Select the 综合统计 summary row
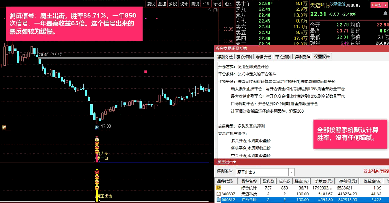This screenshot has height=203, width=389. [302, 188]
